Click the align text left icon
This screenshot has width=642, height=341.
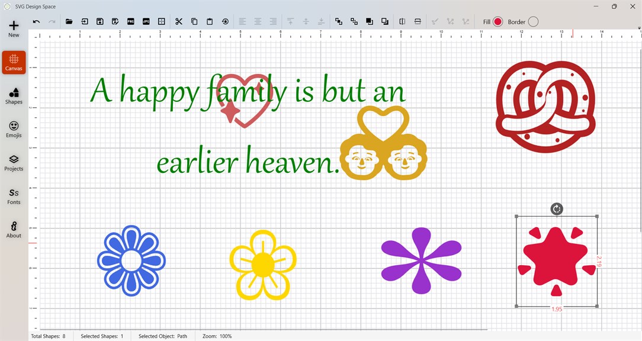(x=242, y=22)
